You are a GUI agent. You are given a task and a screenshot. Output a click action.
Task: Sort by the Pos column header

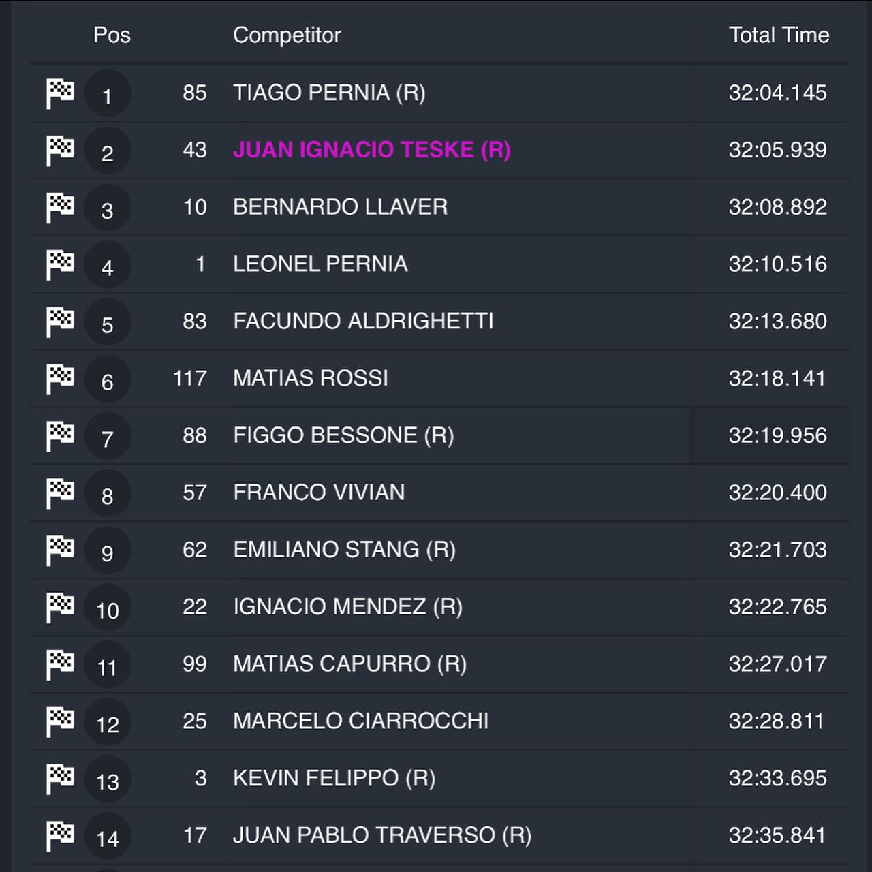tap(112, 35)
